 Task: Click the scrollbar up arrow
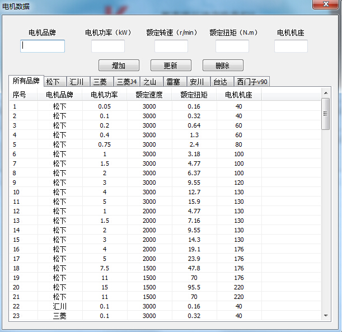326,93
